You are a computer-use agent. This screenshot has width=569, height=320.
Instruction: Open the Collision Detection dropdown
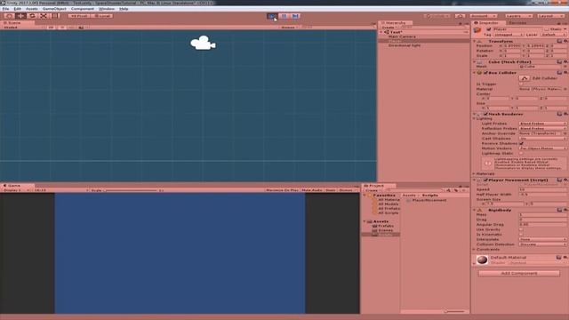[x=542, y=244]
